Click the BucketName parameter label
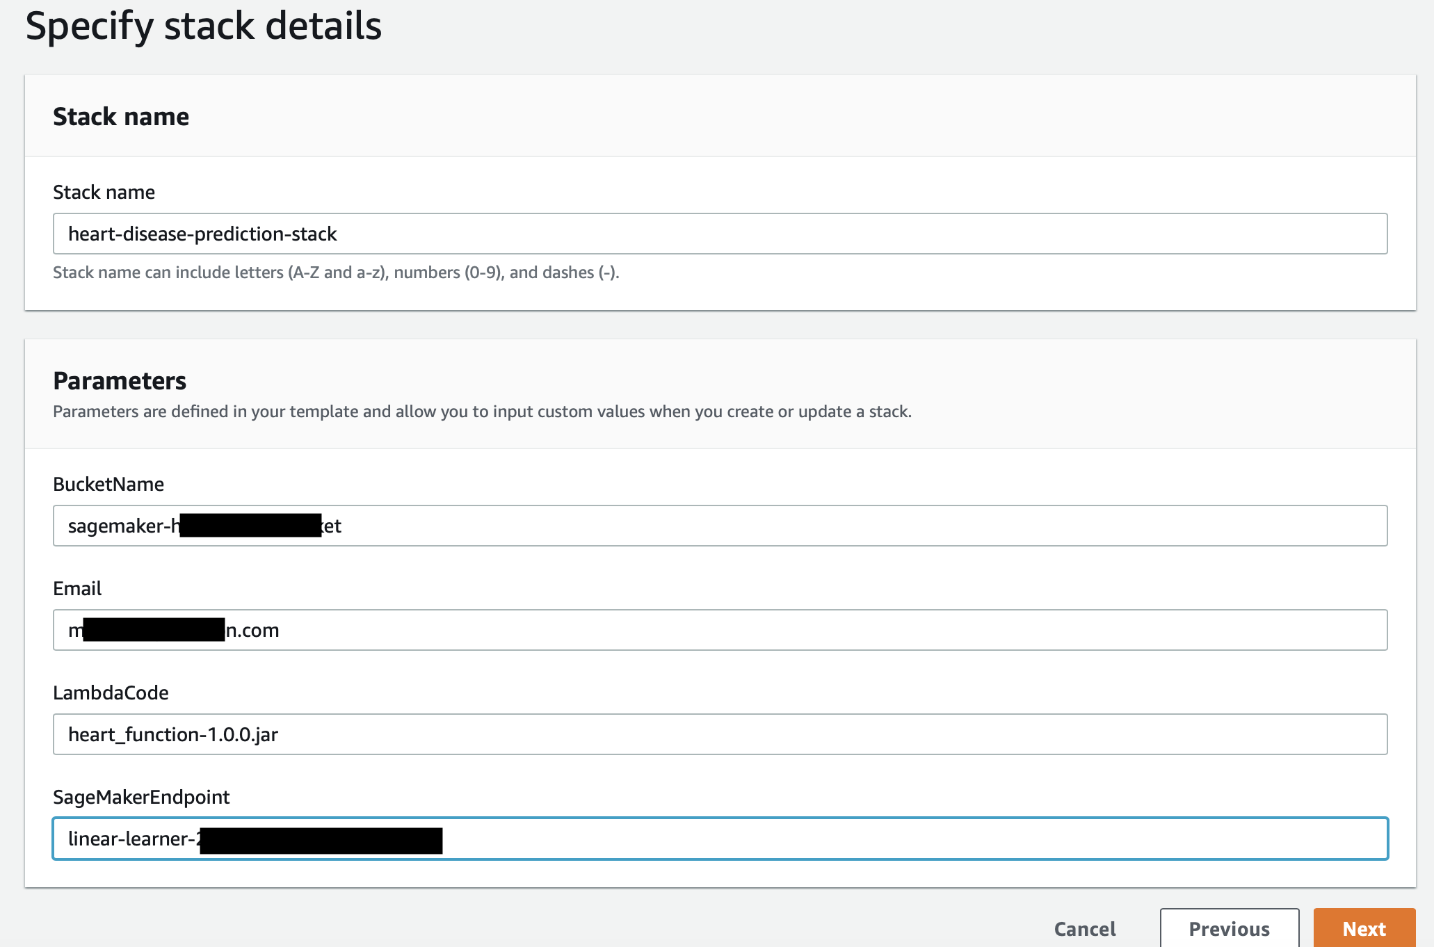 [x=108, y=484]
